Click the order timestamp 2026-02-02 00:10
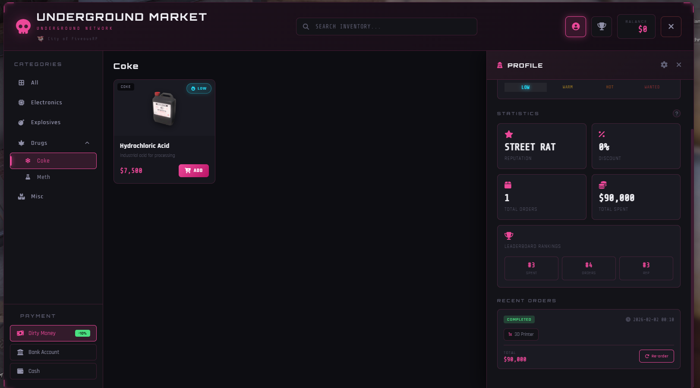The width and height of the screenshot is (700, 388). click(x=653, y=320)
